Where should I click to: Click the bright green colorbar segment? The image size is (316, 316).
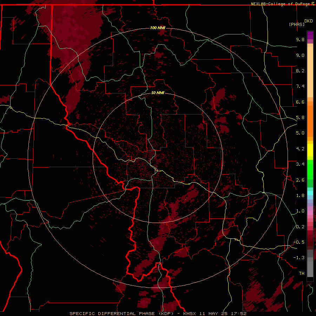pyautogui.click(x=310, y=170)
